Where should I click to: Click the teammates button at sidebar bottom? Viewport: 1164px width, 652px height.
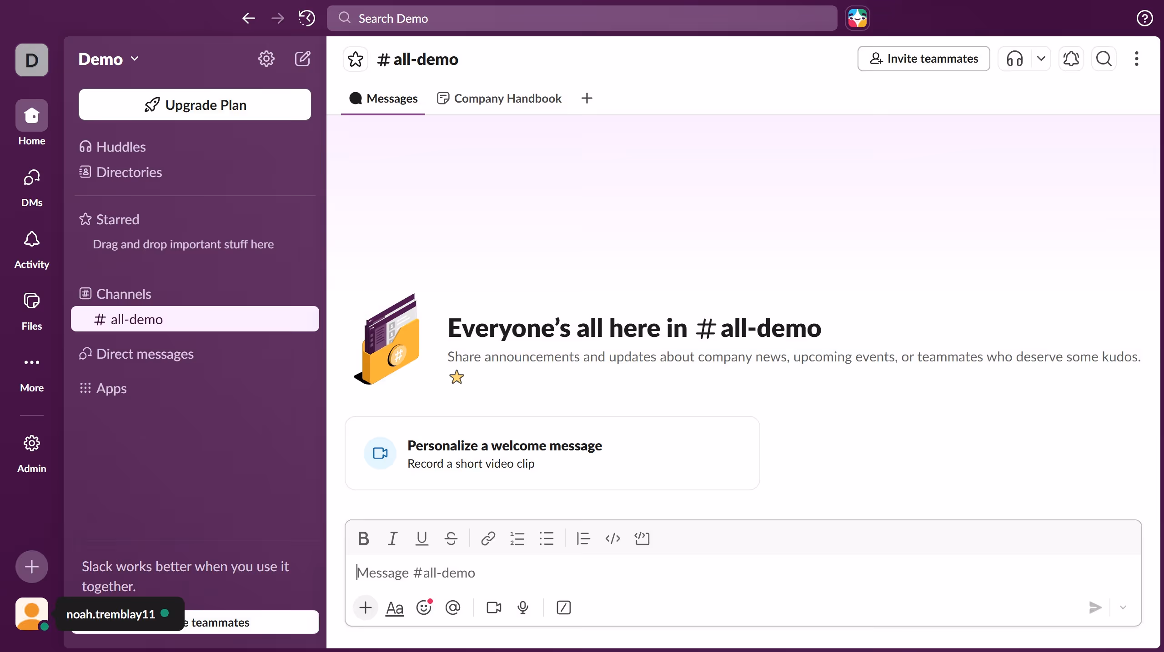[x=195, y=622]
